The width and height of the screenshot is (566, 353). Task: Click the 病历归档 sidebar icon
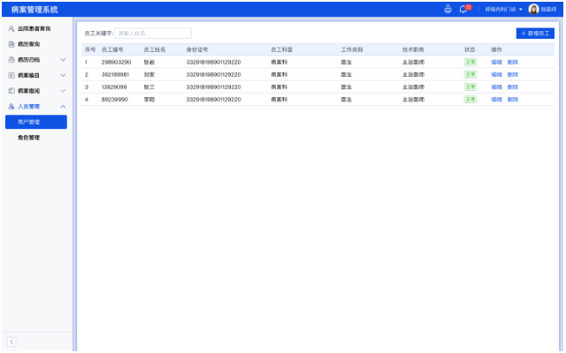tap(11, 60)
